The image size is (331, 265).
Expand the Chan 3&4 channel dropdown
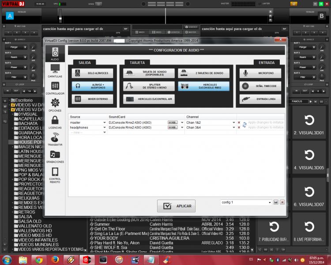pos(233,127)
